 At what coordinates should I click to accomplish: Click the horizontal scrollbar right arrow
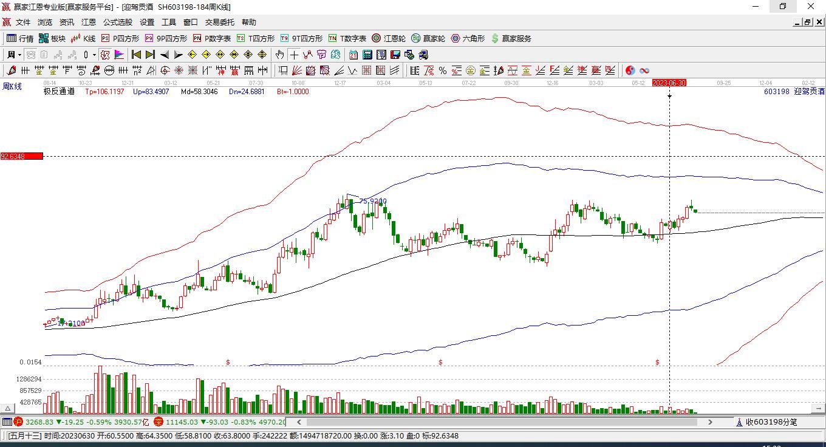[x=711, y=421]
